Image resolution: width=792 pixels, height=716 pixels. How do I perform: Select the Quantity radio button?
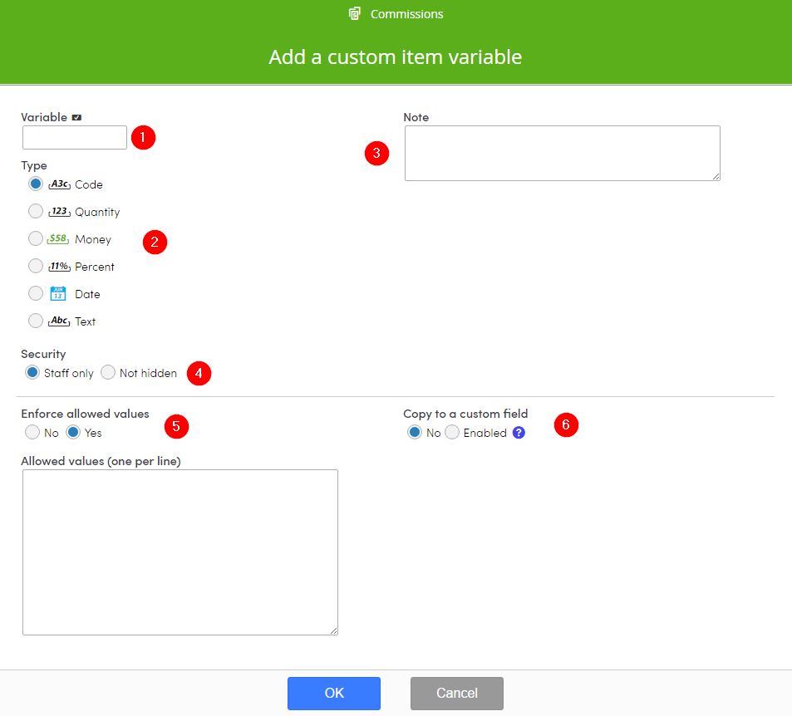(x=36, y=211)
